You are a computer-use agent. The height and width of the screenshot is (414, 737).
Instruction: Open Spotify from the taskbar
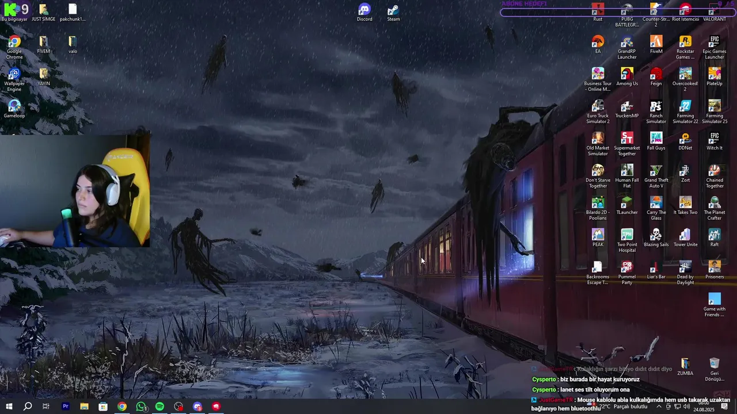159,407
